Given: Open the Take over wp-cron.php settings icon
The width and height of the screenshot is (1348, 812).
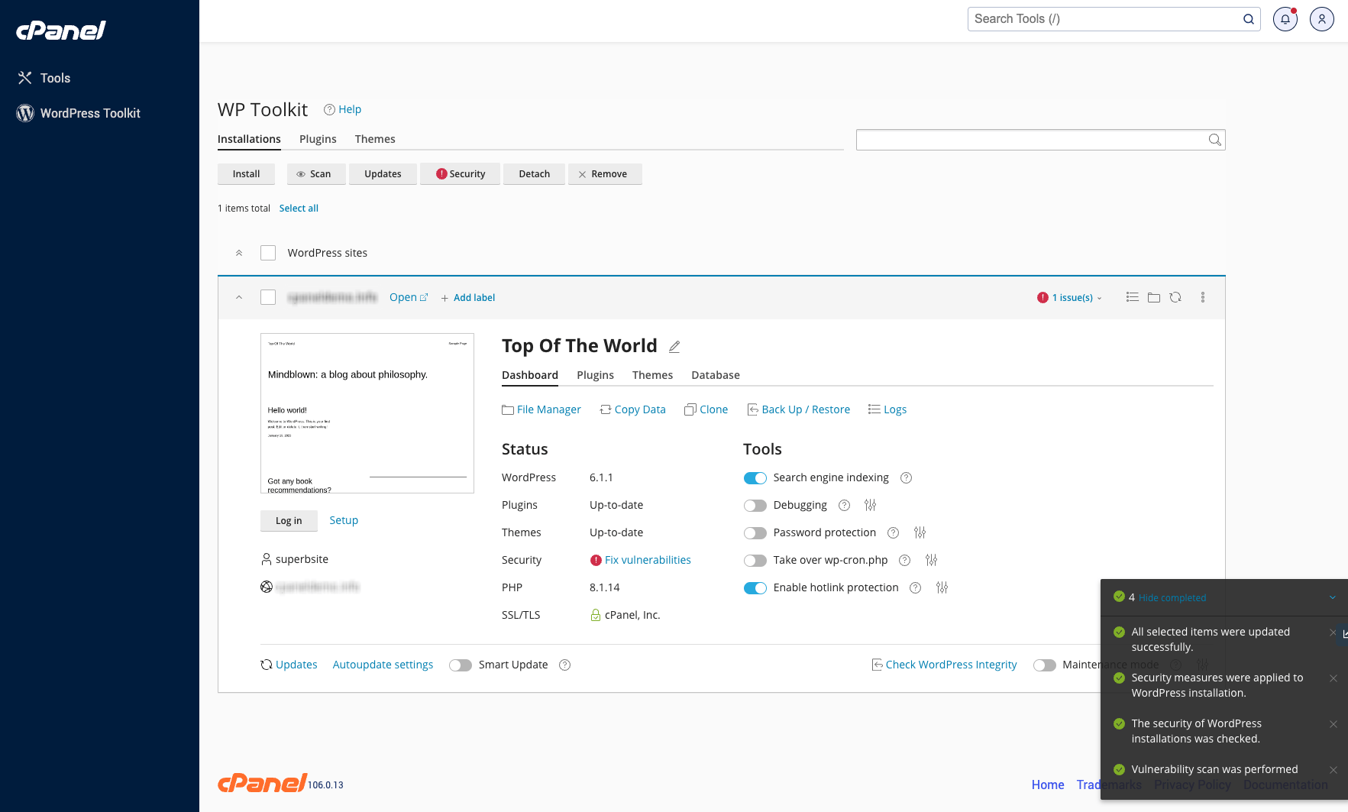Looking at the screenshot, I should coord(931,560).
